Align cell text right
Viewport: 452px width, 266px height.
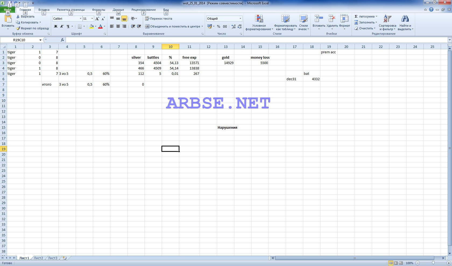124,26
